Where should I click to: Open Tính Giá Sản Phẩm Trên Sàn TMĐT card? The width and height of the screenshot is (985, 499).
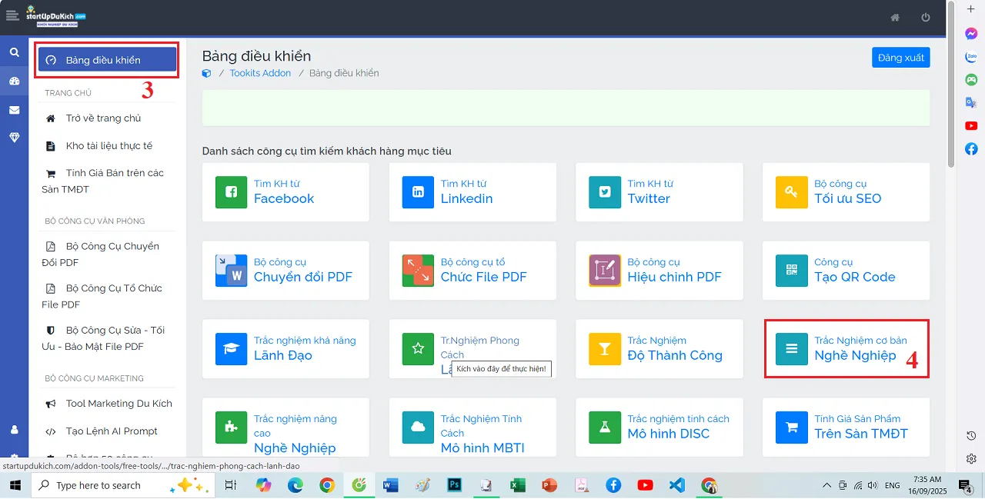846,427
